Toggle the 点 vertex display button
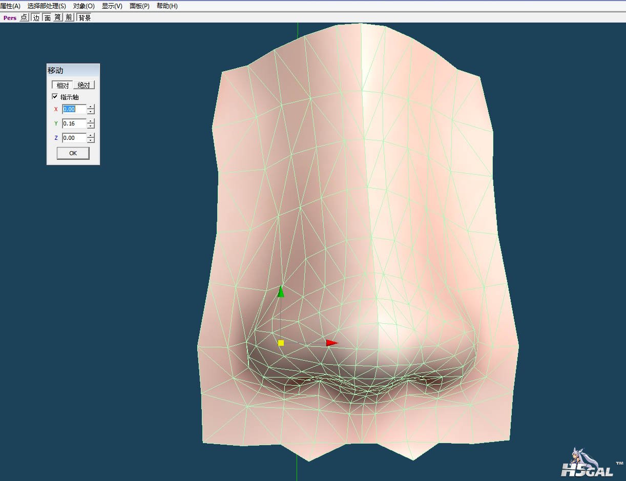 point(24,17)
